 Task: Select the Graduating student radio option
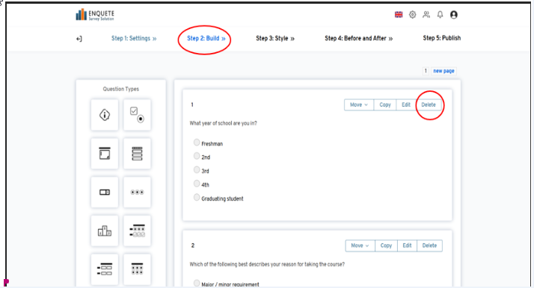click(x=197, y=197)
